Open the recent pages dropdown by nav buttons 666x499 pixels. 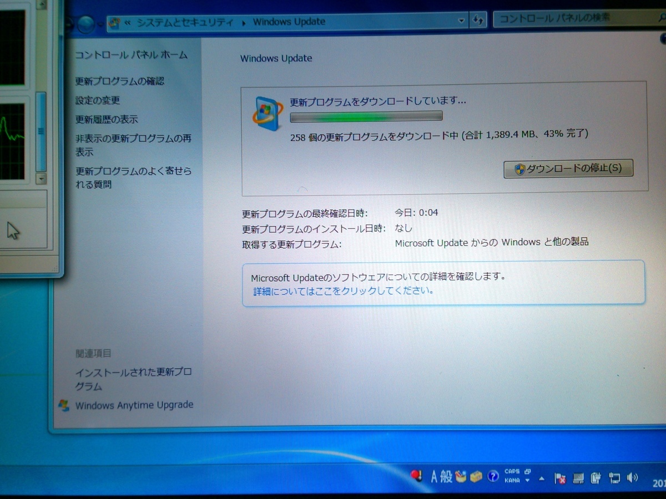tap(100, 24)
